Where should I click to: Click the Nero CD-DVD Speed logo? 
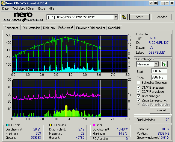coord(23,17)
